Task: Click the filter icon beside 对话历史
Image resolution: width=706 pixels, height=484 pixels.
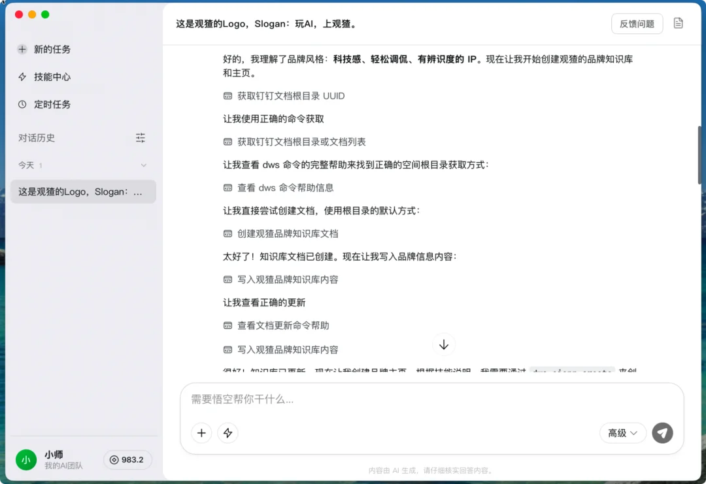Action: [x=140, y=138]
